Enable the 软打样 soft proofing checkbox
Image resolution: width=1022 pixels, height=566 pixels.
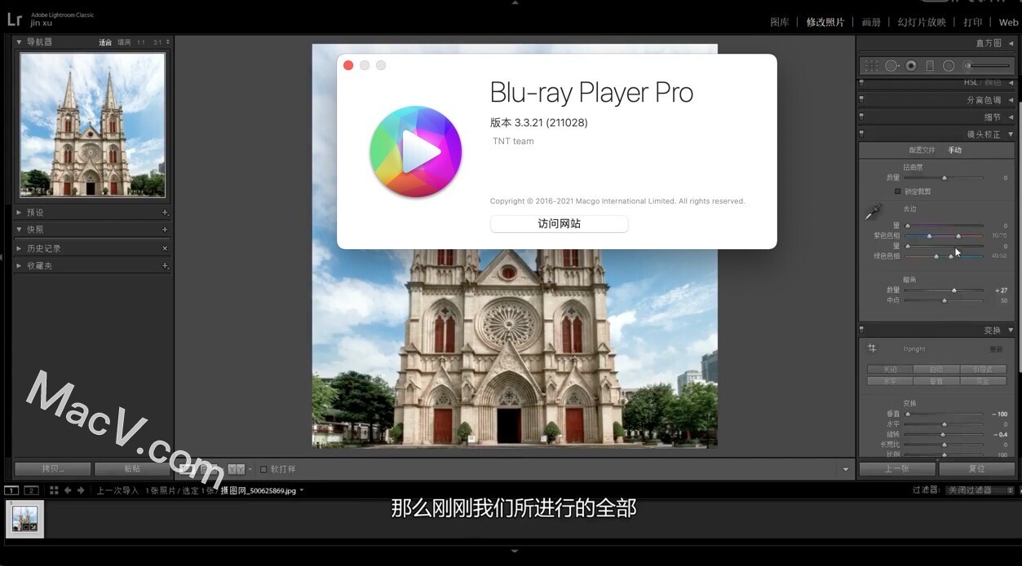(263, 469)
